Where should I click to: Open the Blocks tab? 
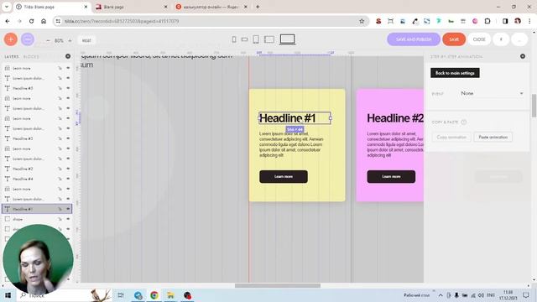tap(31, 56)
